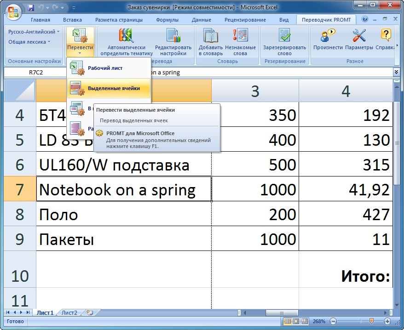The image size is (404, 330).
Task: Open the Вид tab
Action: point(284,20)
